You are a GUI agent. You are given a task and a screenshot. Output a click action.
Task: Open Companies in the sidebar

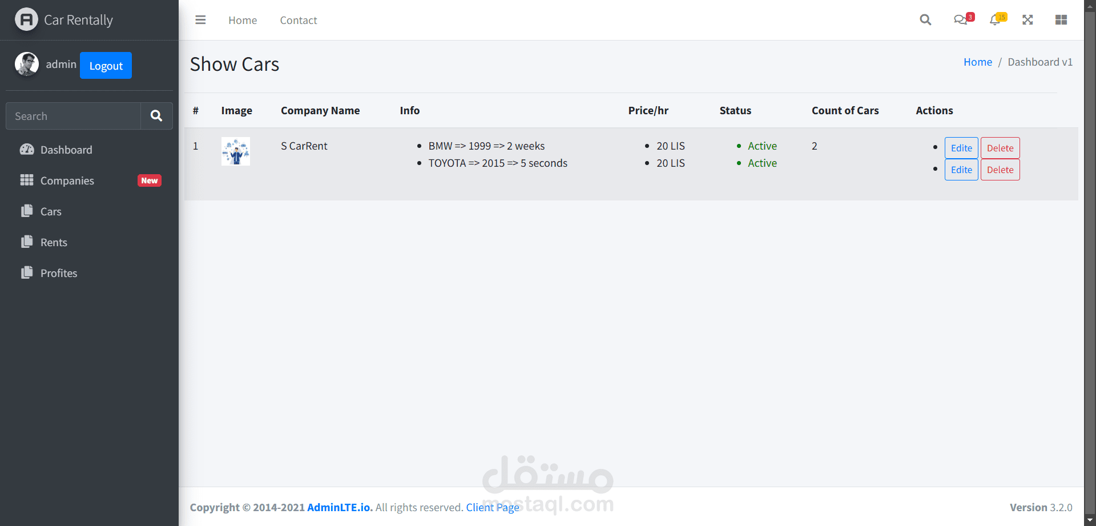(x=89, y=180)
